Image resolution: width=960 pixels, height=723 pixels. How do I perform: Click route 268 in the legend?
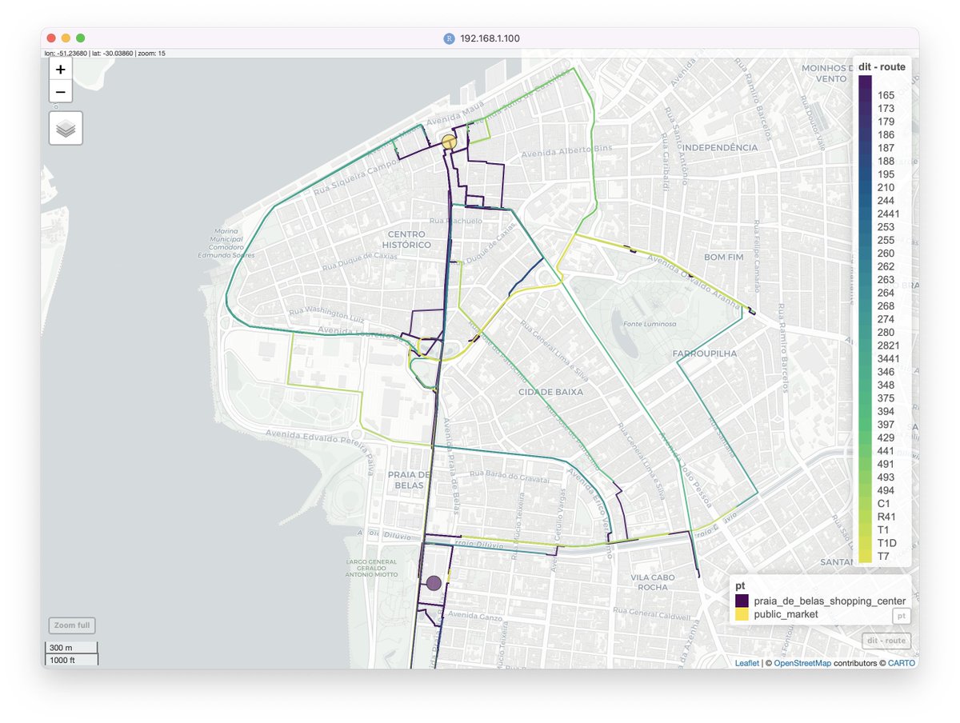click(x=886, y=306)
